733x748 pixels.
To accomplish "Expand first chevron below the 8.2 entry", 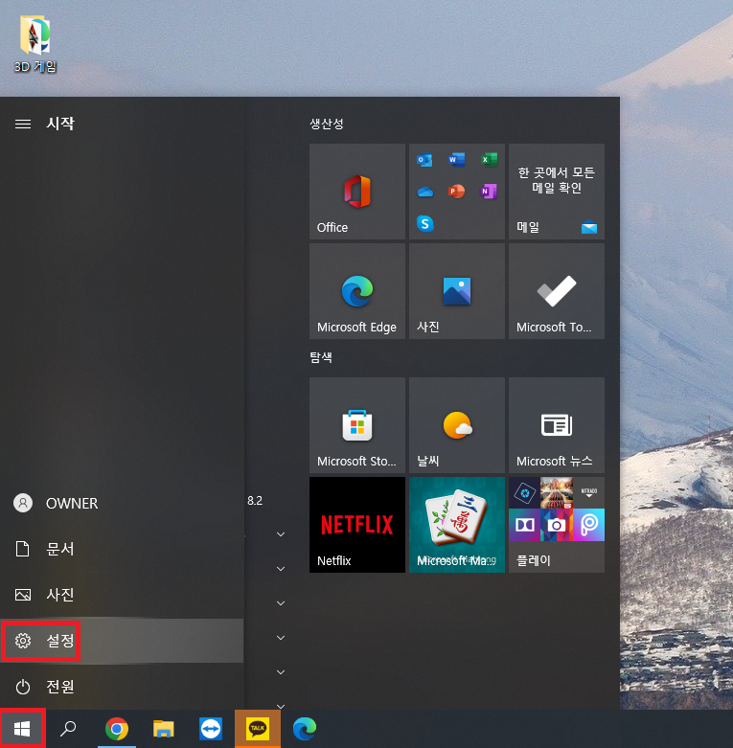I will (x=281, y=534).
